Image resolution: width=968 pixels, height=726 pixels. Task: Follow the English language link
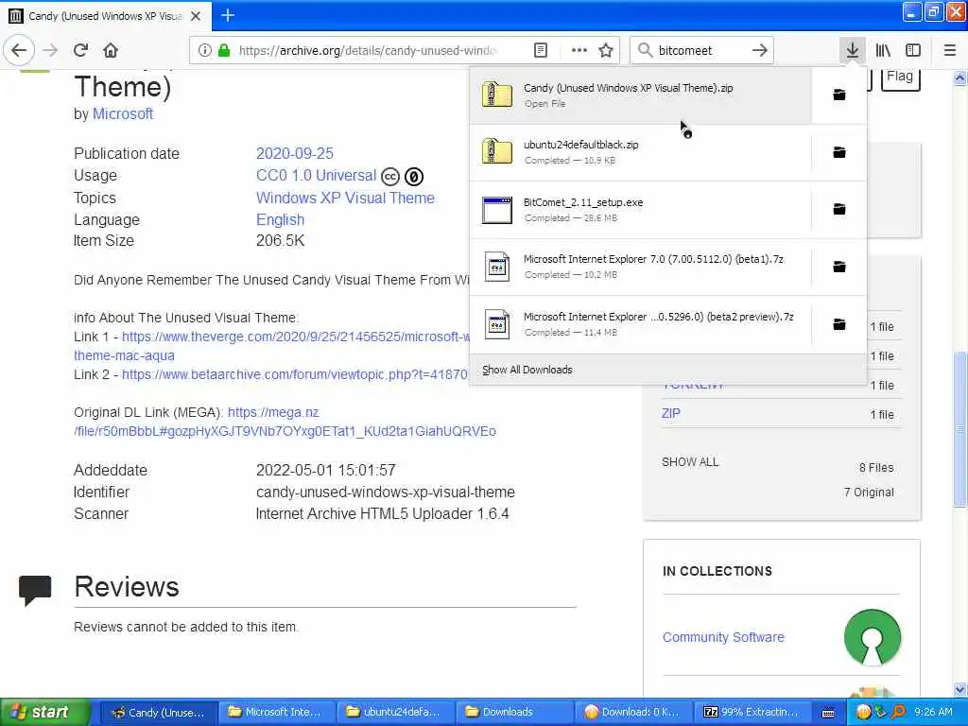click(280, 219)
